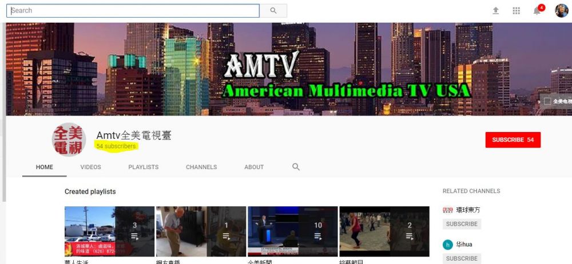Subscribe to the 環球東方 channel

pyautogui.click(x=462, y=224)
